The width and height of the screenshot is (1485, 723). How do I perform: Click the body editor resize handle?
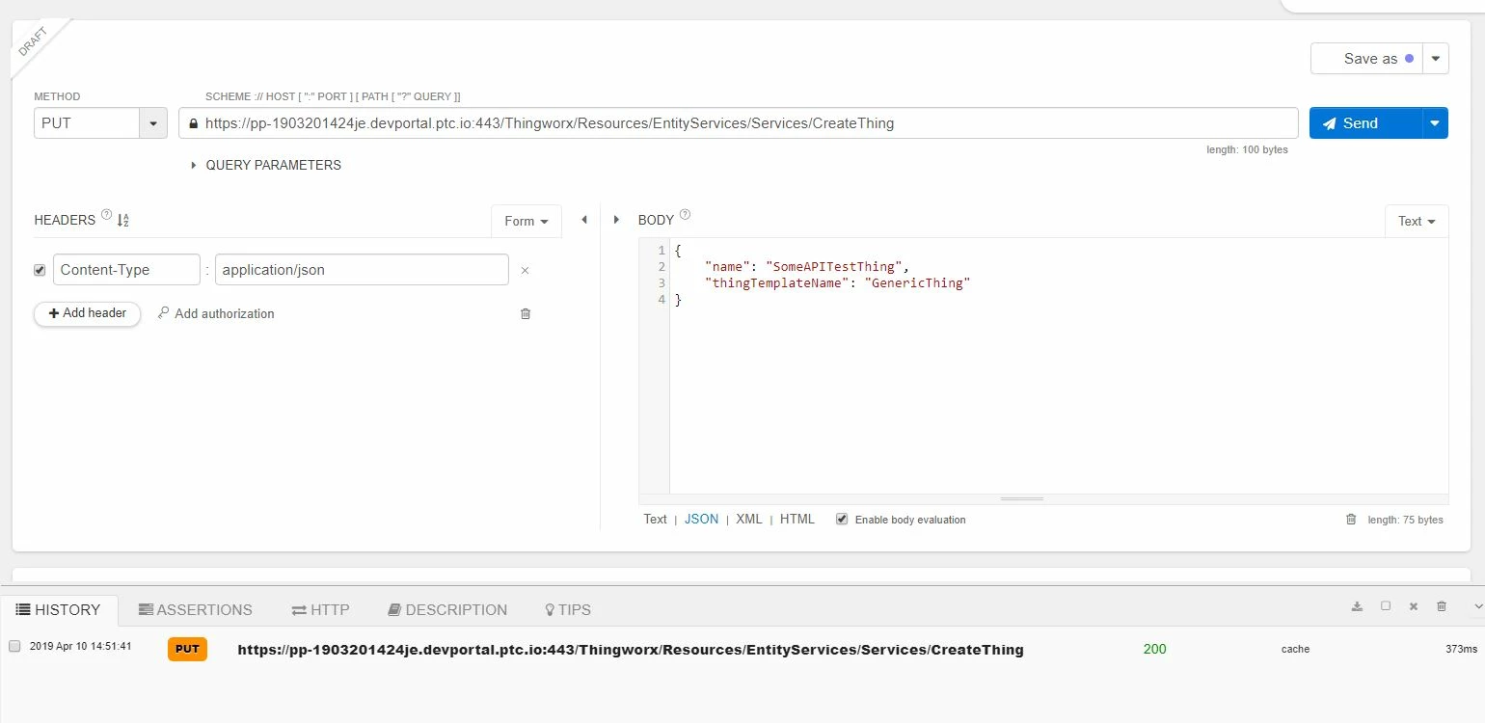[1022, 499]
